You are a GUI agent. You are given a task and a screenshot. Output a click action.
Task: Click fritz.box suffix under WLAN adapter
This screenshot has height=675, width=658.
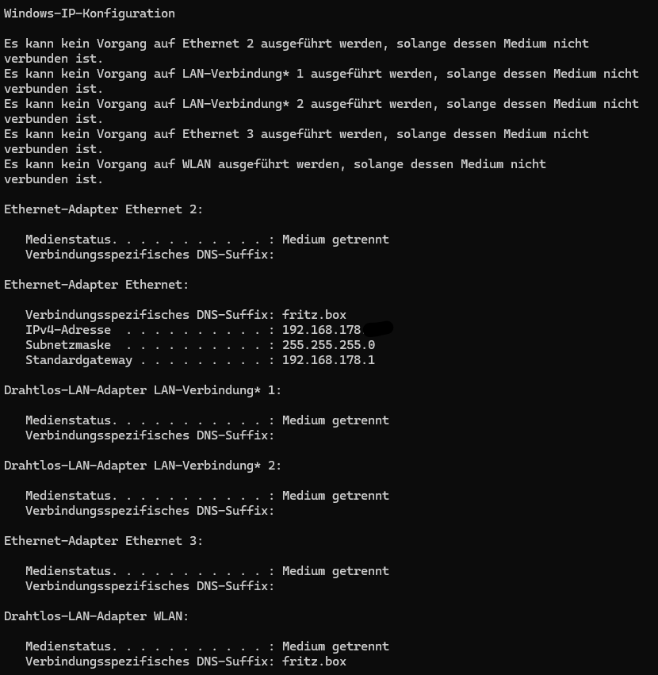click(314, 662)
